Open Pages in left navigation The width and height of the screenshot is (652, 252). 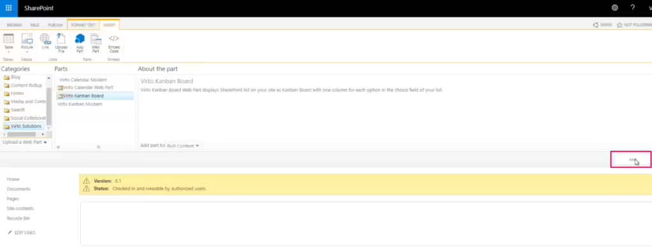pyautogui.click(x=13, y=199)
